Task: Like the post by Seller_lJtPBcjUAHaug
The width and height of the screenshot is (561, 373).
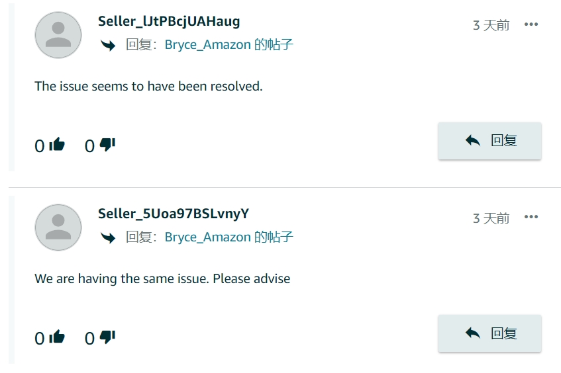Action: 57,145
